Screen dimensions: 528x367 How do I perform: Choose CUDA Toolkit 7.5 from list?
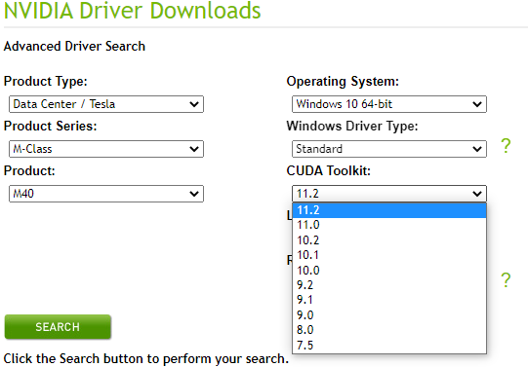pos(389,345)
